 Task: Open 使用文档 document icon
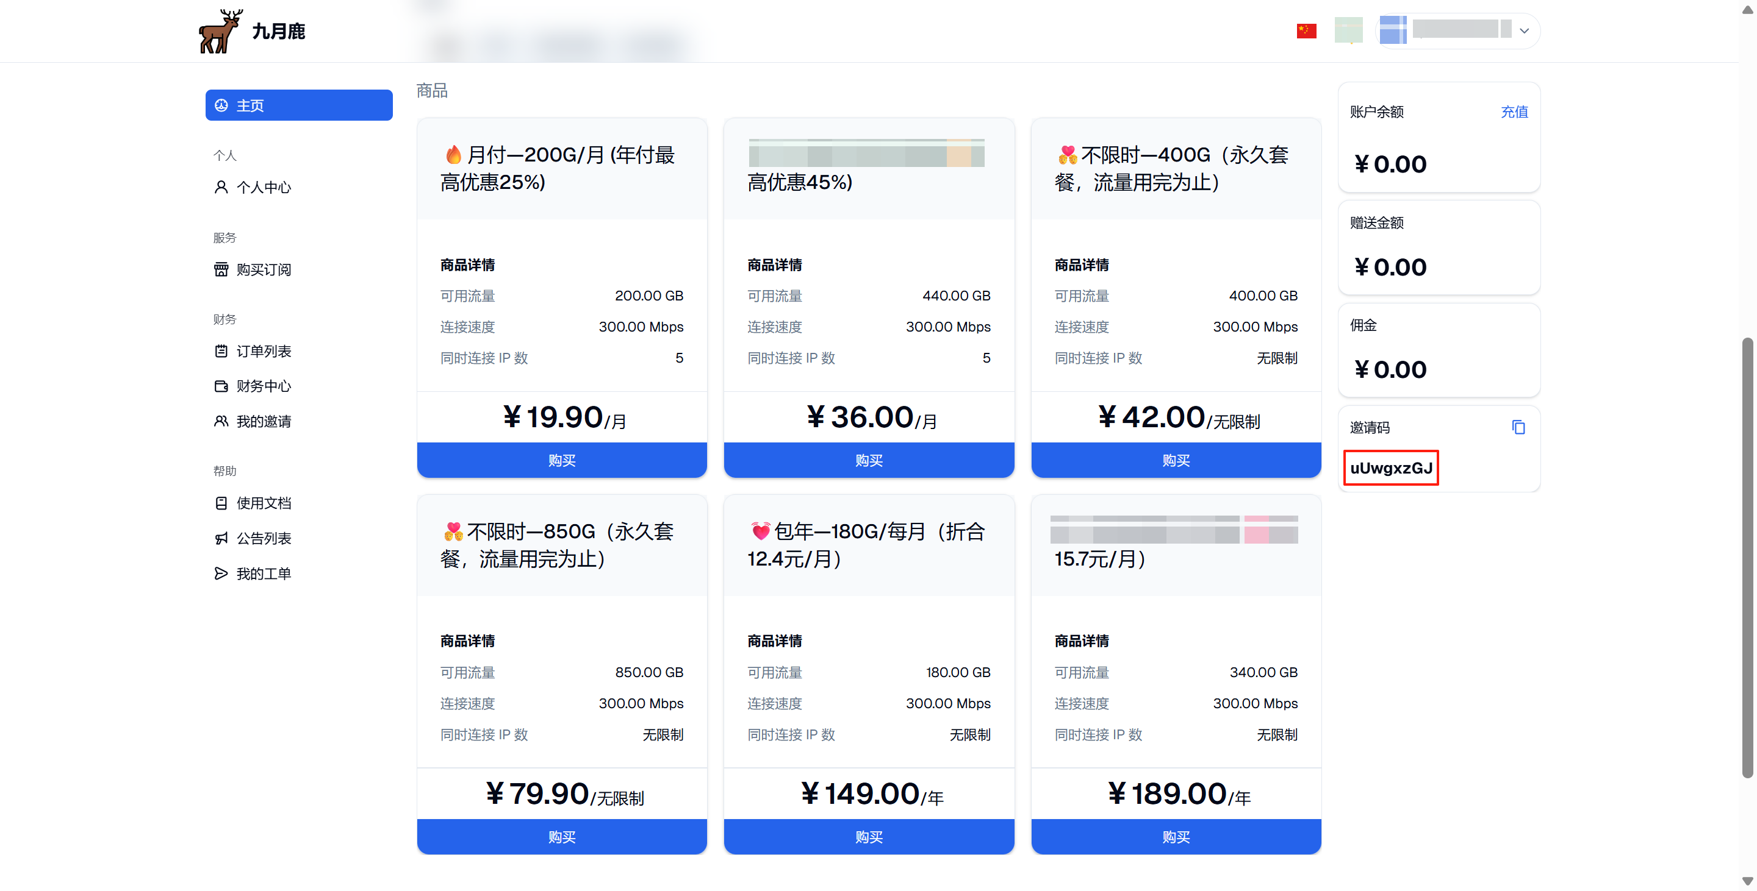pyautogui.click(x=221, y=503)
